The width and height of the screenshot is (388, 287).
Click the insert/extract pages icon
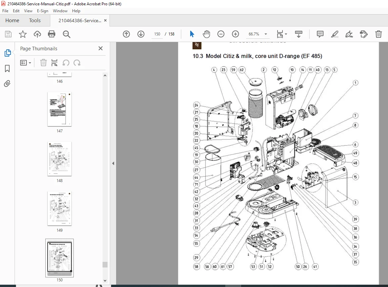point(55,63)
